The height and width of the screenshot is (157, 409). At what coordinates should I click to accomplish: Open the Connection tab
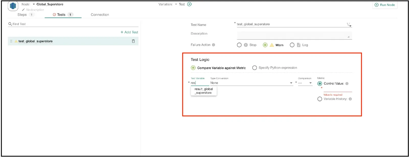[100, 15]
